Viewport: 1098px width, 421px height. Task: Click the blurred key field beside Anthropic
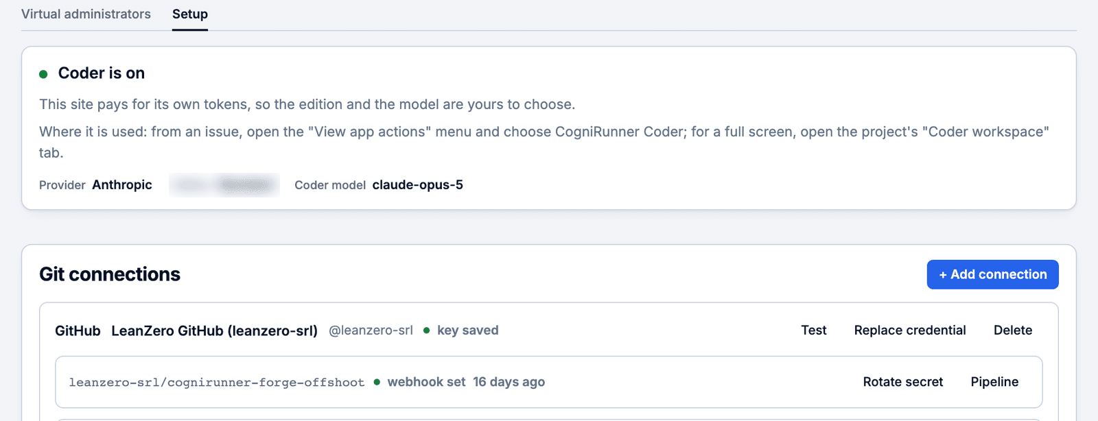224,185
